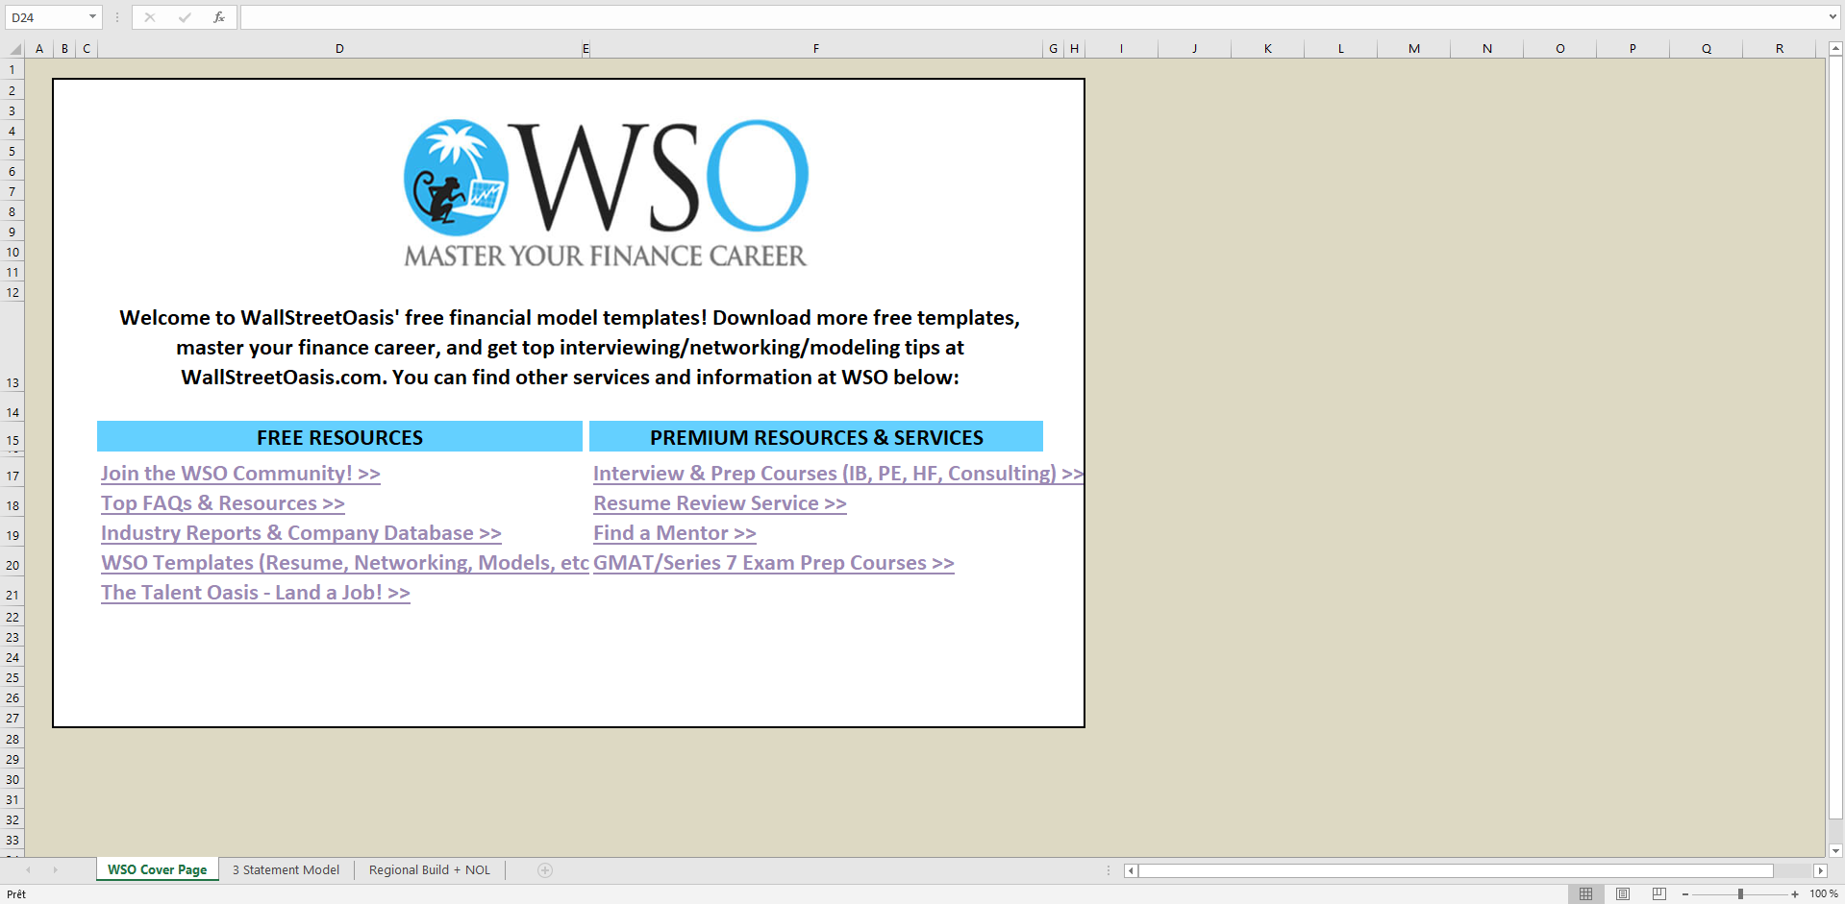Open Find a Mentor link
This screenshot has width=1845, height=904.
point(675,533)
